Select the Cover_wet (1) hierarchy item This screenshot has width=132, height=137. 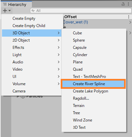coord(76,22)
